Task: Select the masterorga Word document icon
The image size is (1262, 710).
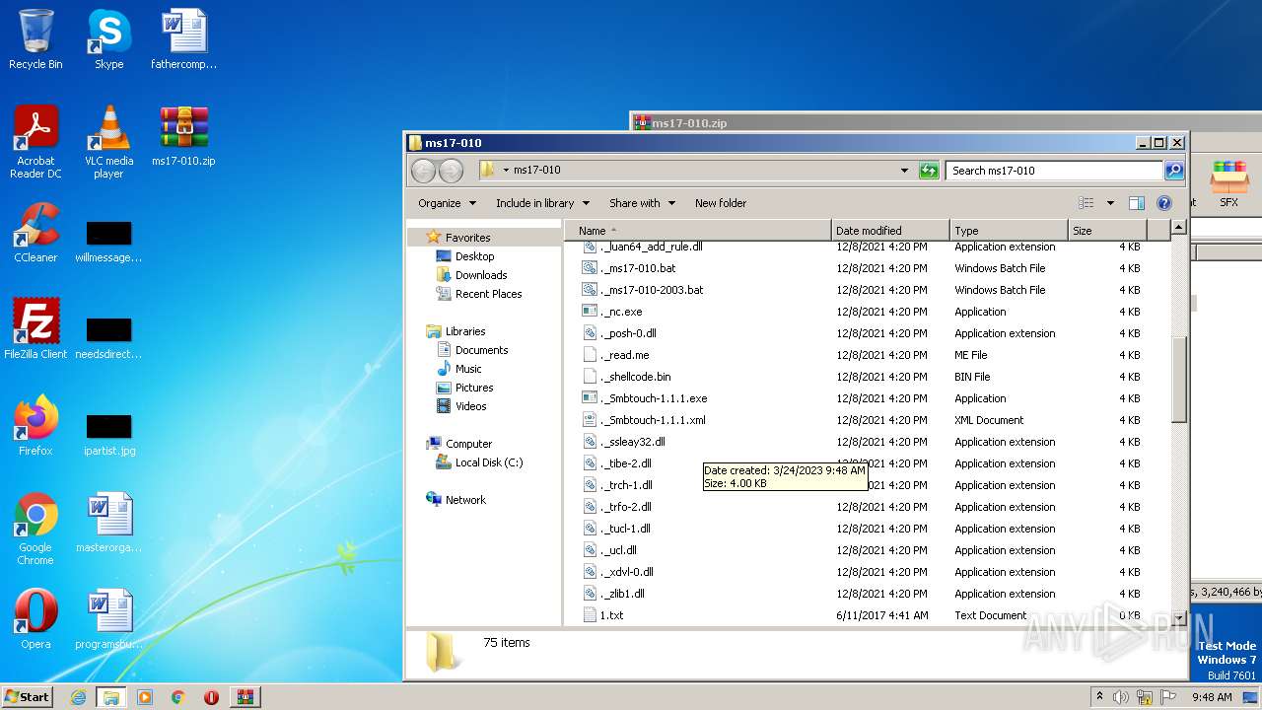Action: (x=108, y=523)
